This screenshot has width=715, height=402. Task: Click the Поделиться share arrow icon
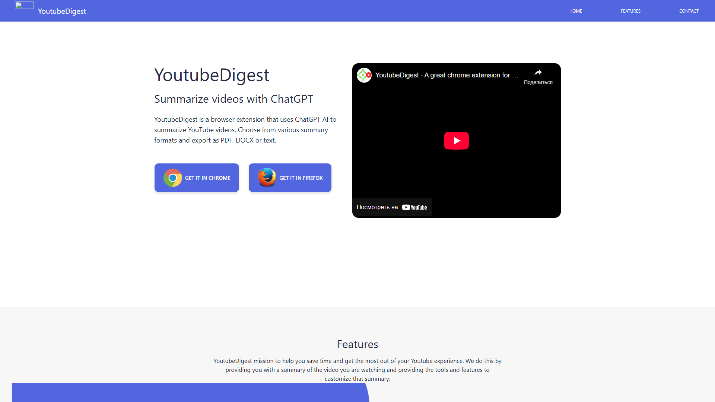[538, 73]
